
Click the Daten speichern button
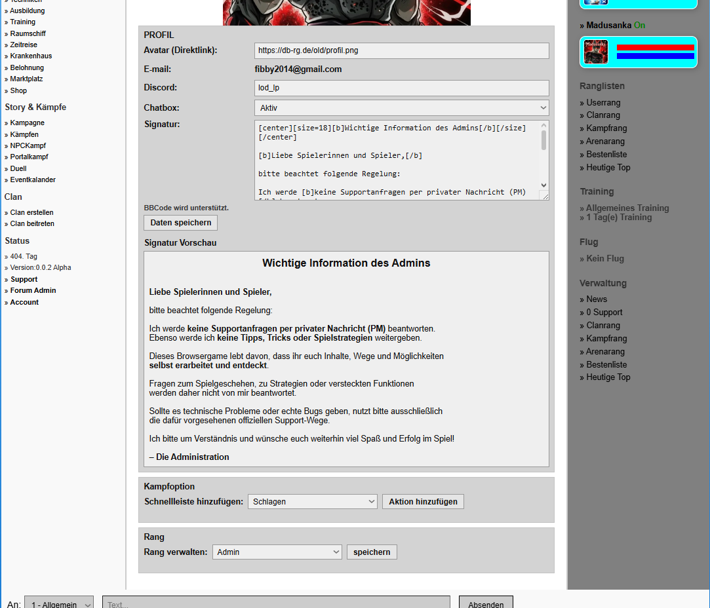(x=181, y=223)
